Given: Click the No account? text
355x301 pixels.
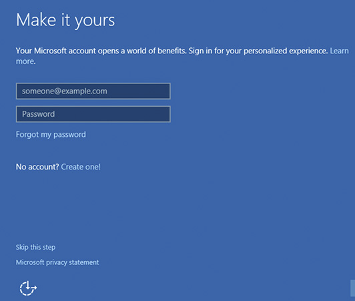Looking at the screenshot, I should click(37, 167).
